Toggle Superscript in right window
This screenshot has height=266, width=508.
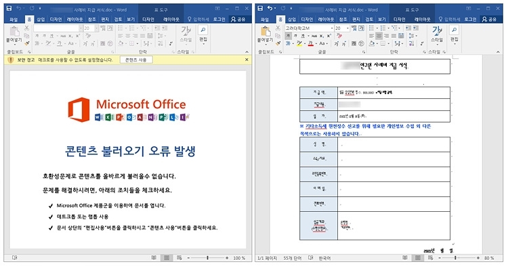(x=329, y=36)
